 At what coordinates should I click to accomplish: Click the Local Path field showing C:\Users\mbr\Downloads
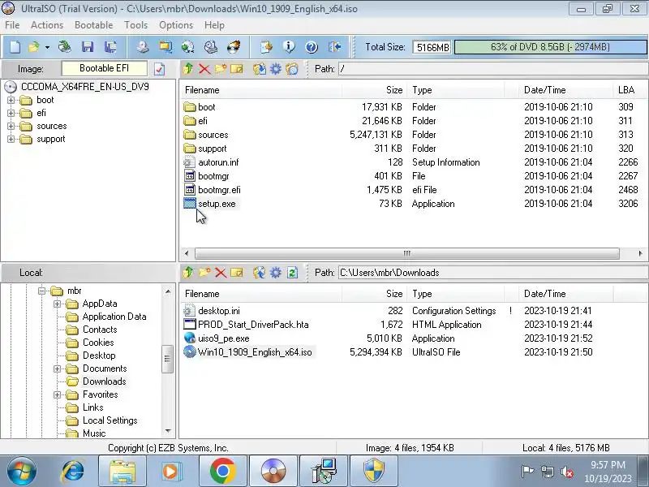(492, 273)
